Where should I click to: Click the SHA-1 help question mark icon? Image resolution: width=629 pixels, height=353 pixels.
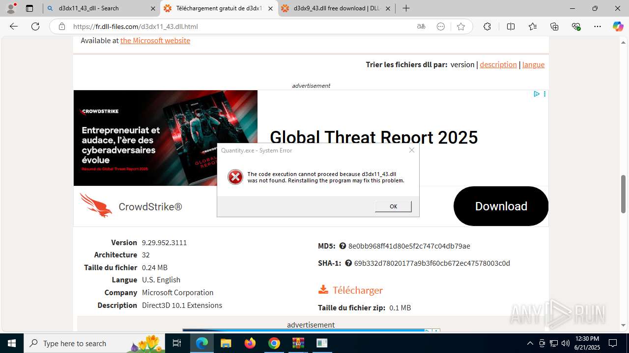click(x=348, y=263)
